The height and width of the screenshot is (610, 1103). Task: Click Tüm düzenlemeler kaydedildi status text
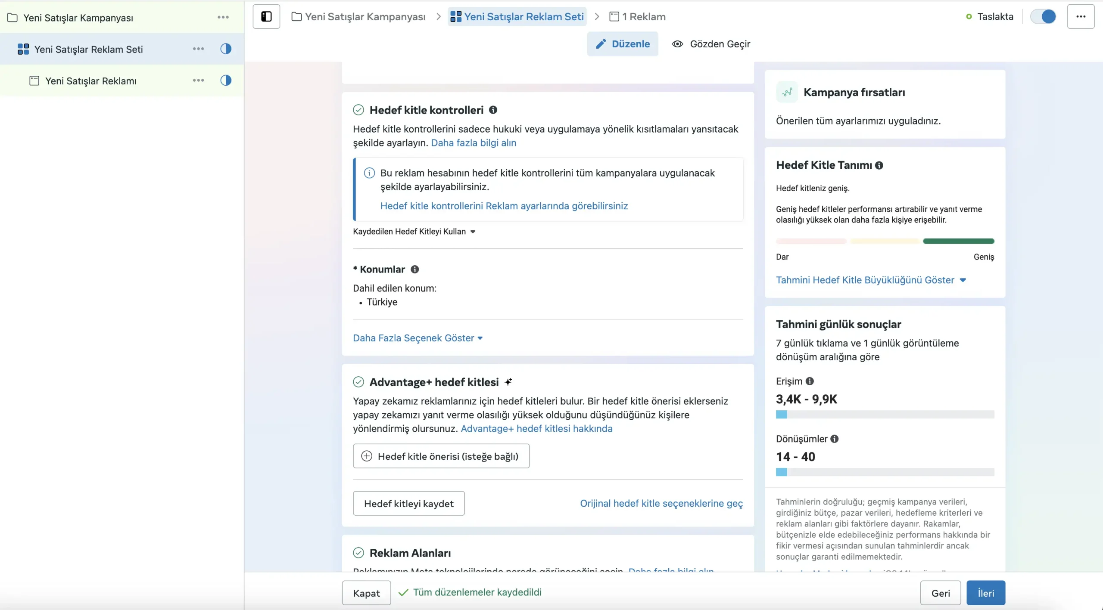pyautogui.click(x=477, y=592)
